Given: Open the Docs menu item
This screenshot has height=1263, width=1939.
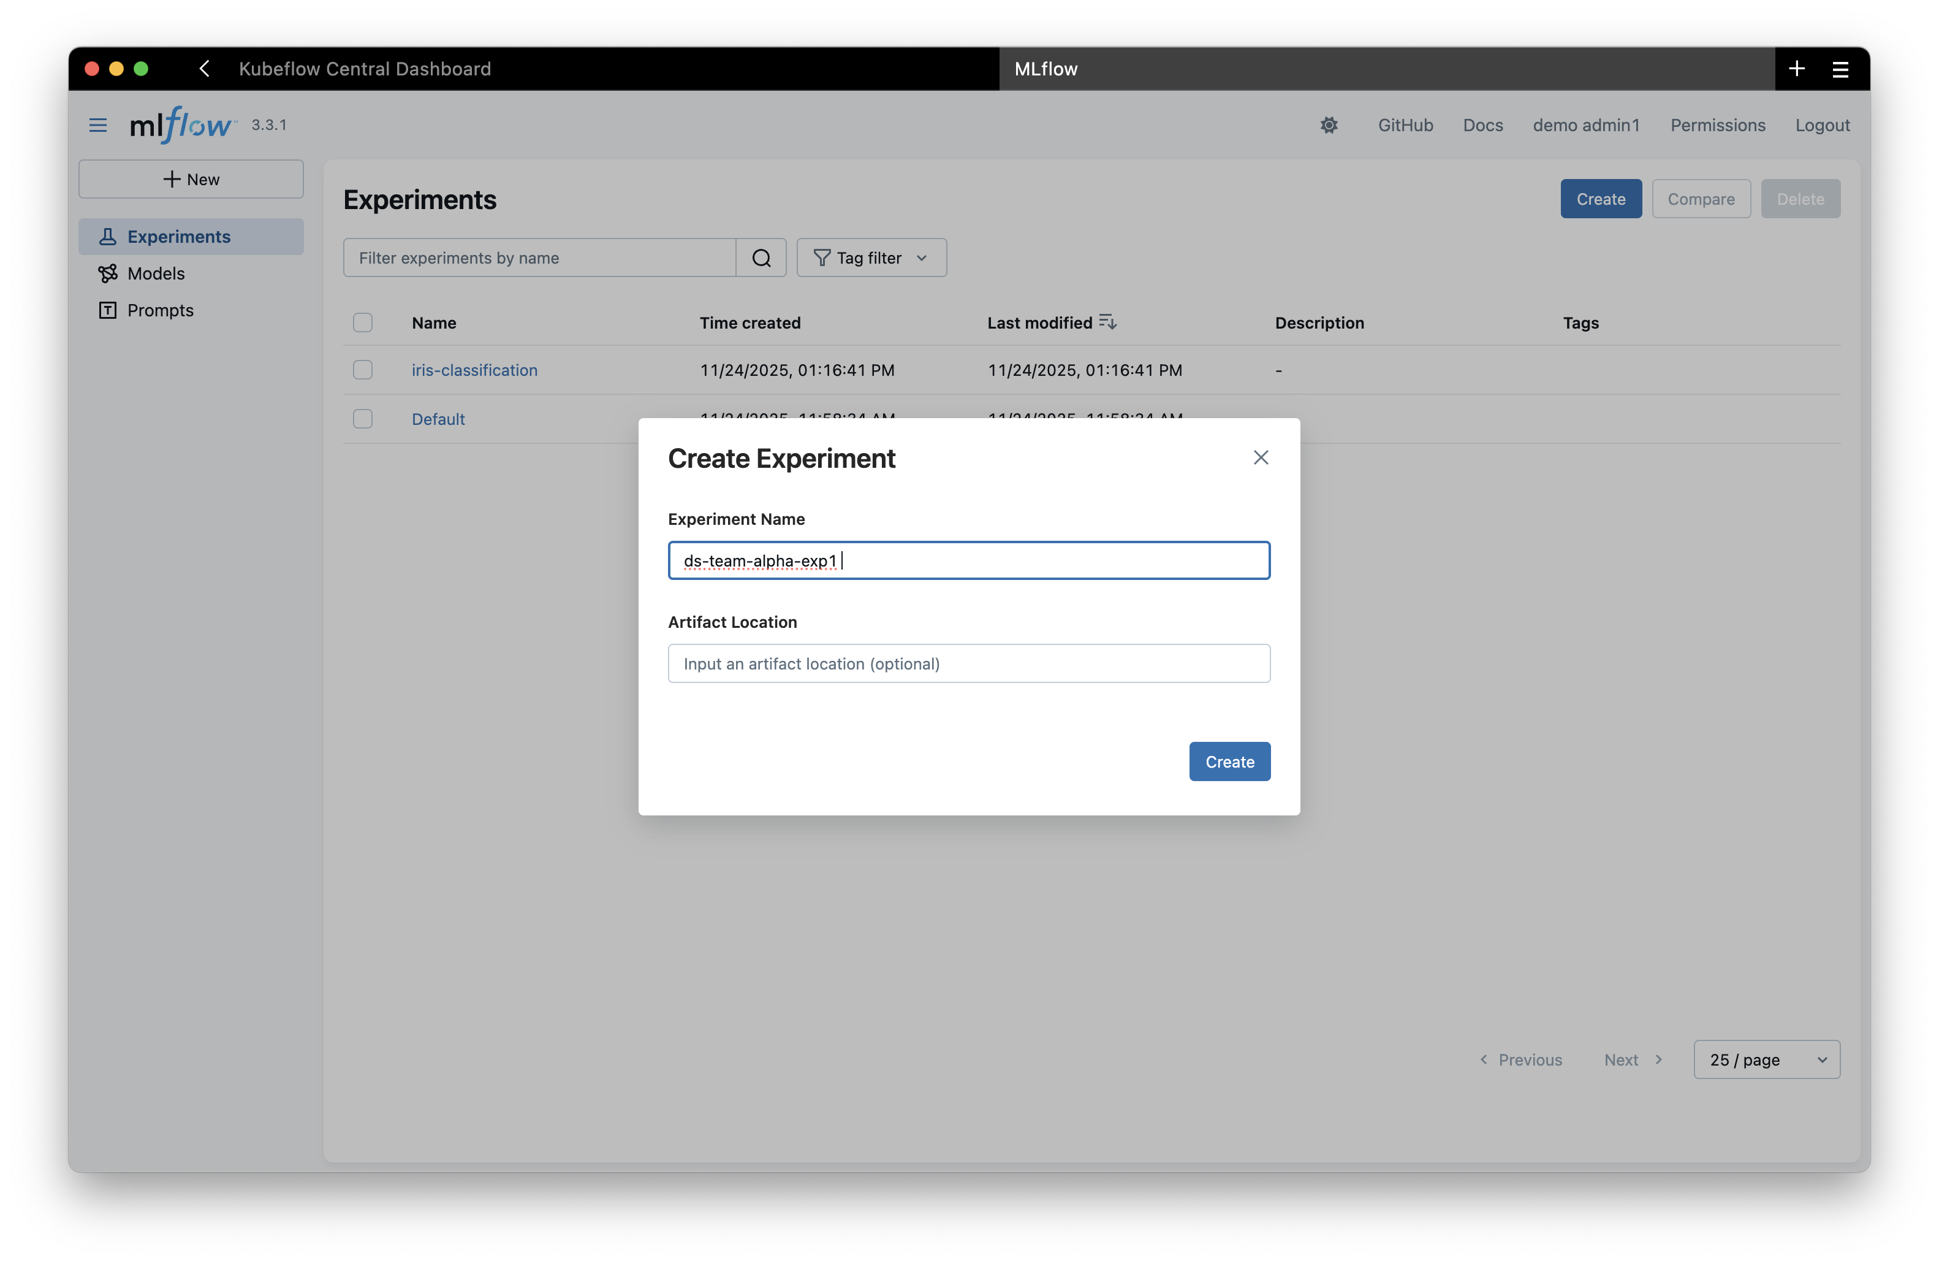Looking at the screenshot, I should tap(1483, 124).
